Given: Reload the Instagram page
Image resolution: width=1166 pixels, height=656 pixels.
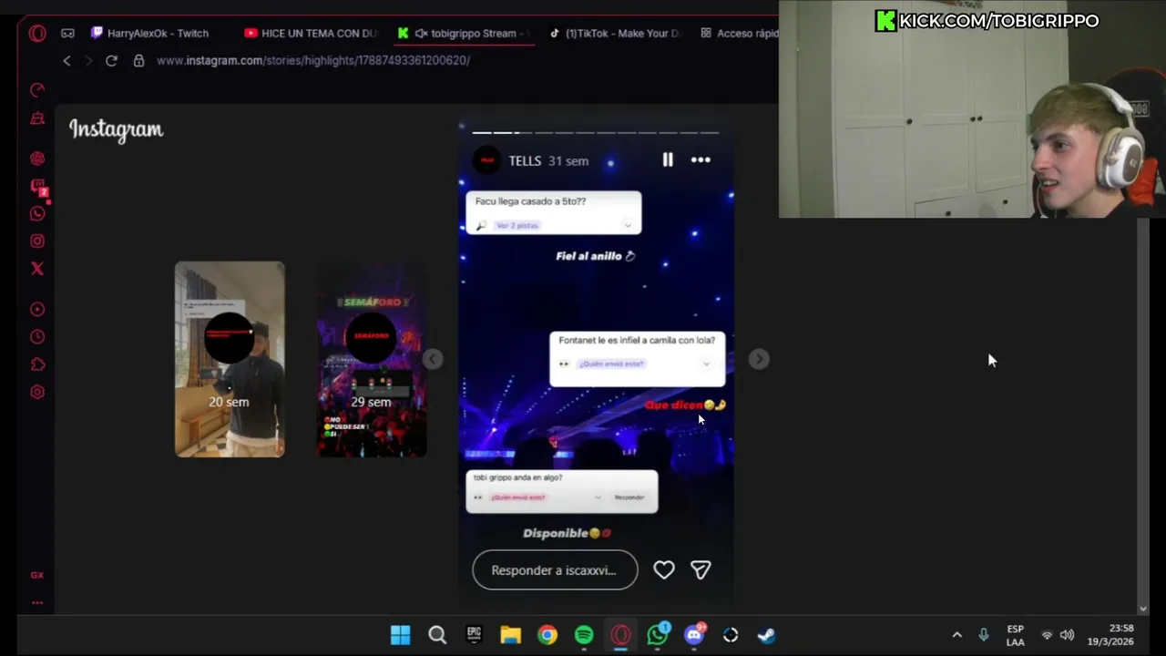Looking at the screenshot, I should pos(111,60).
